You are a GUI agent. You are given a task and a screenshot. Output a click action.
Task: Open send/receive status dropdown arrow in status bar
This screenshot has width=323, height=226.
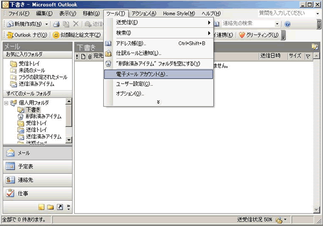(285, 220)
